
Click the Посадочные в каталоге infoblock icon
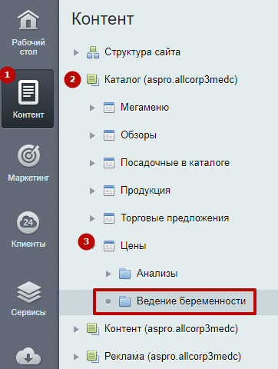(x=109, y=163)
